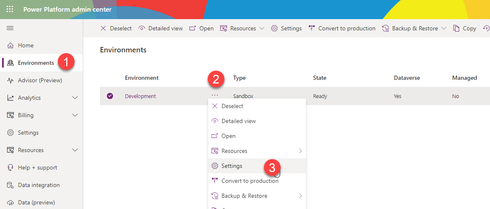Click the Analytics chart icon

coord(10,98)
